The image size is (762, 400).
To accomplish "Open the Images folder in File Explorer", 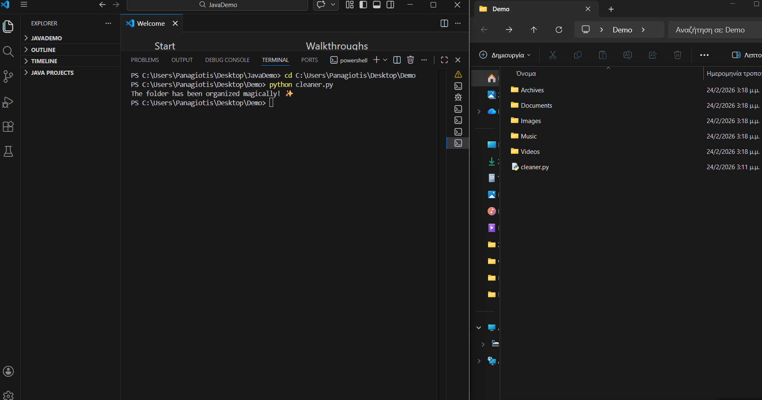I will [x=531, y=121].
